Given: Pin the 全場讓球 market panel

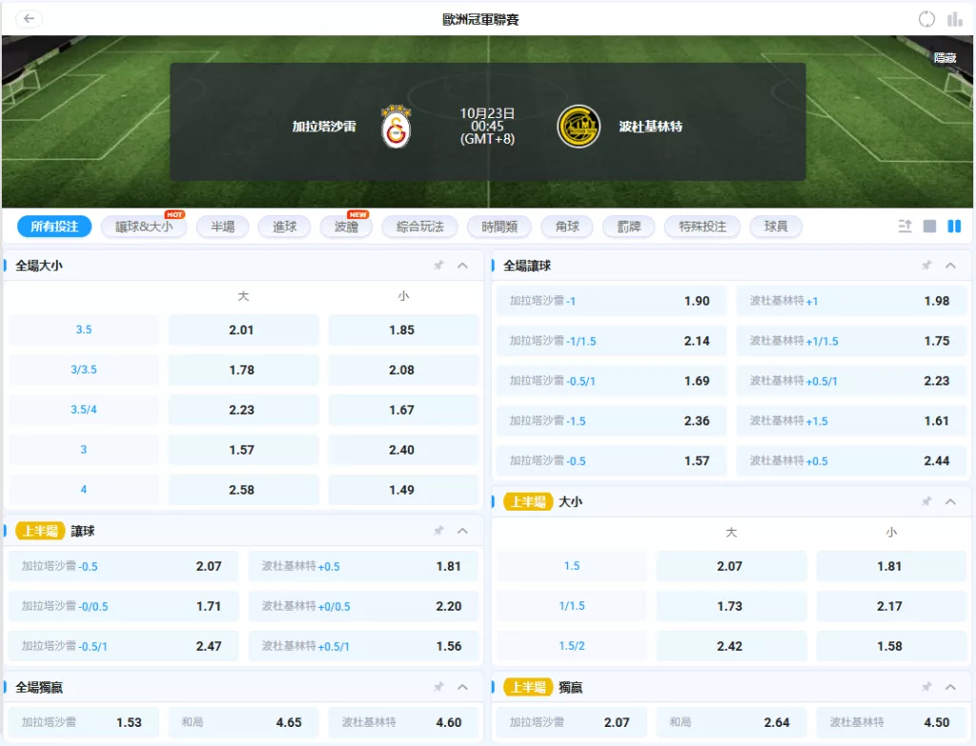Looking at the screenshot, I should [926, 266].
